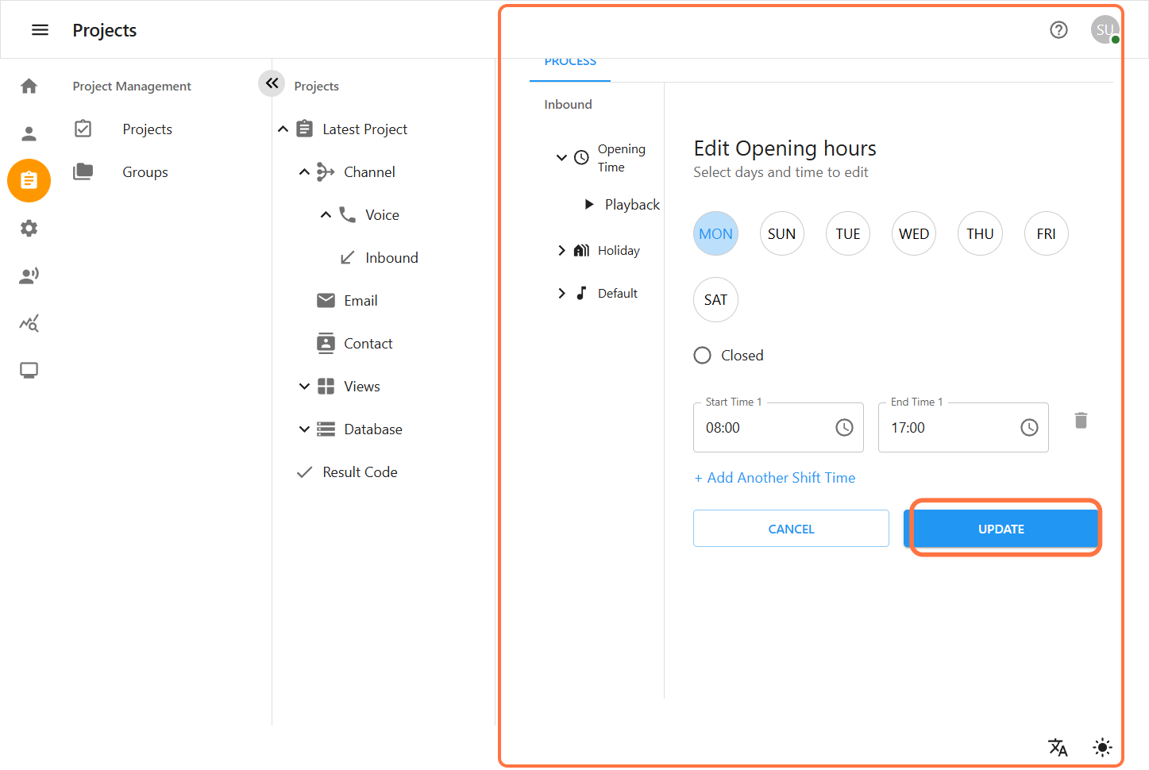Screen dimensions: 1149x770
Task: Open the settings gear in sidebar
Action: [29, 229]
